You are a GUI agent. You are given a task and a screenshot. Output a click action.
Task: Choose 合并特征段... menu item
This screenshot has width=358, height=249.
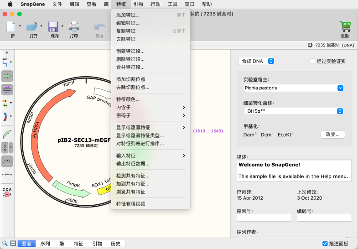click(150, 67)
